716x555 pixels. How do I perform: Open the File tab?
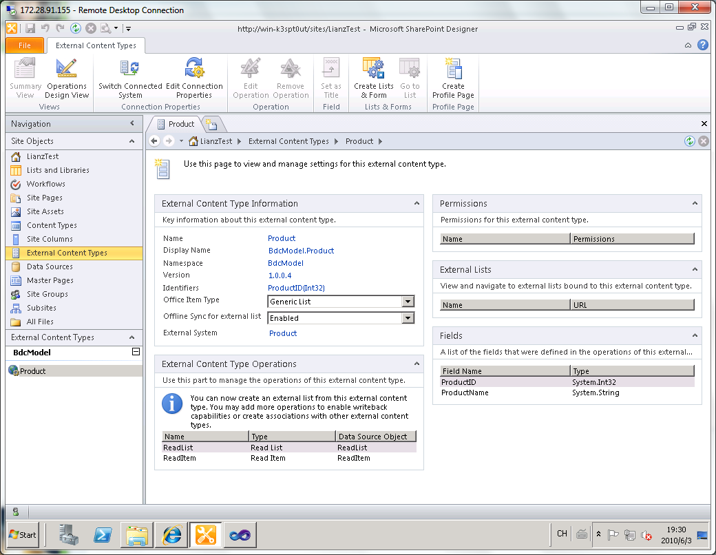click(x=25, y=45)
